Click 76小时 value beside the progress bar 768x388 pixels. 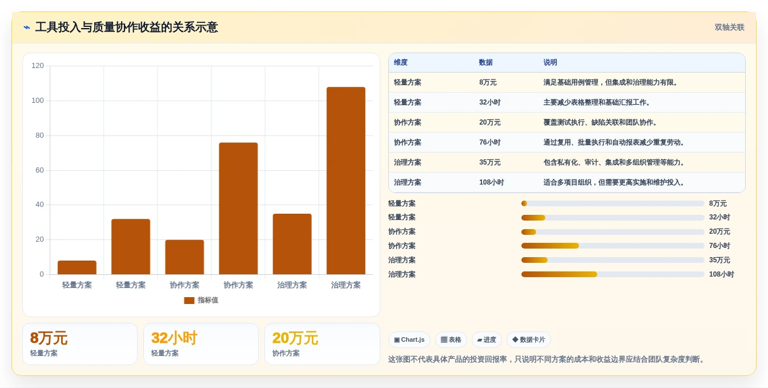(x=720, y=246)
